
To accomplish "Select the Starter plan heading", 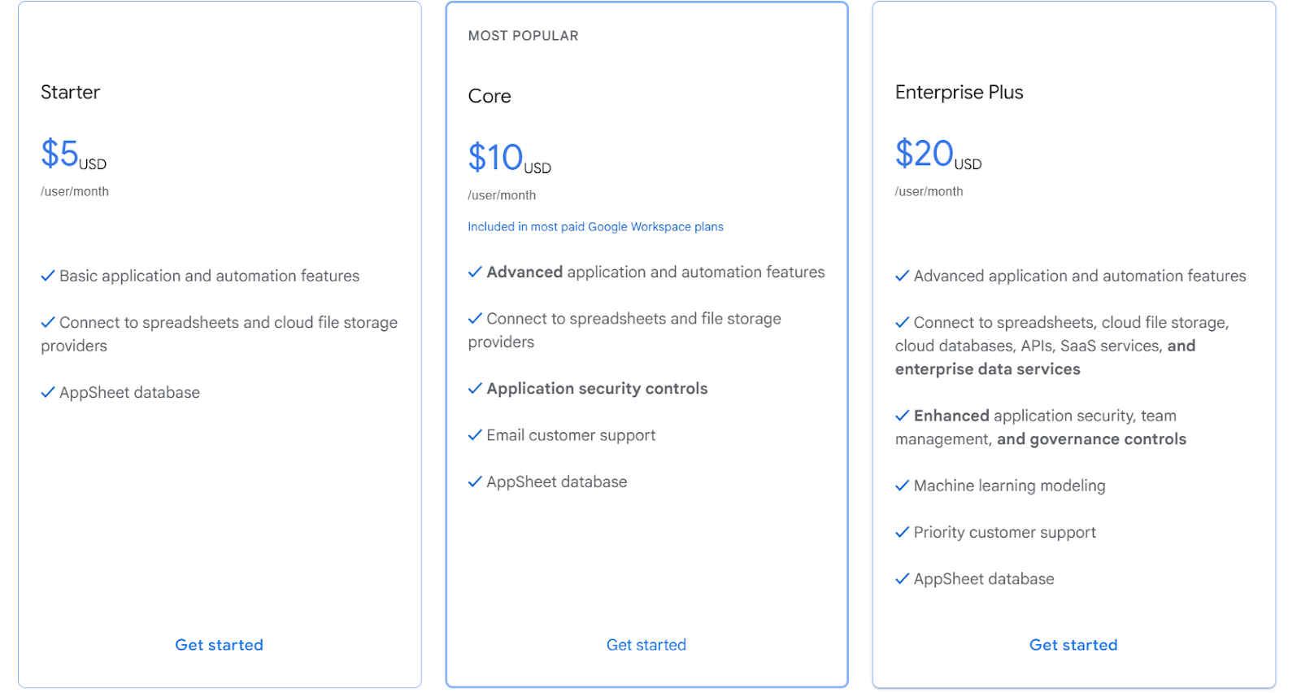I will pos(71,92).
